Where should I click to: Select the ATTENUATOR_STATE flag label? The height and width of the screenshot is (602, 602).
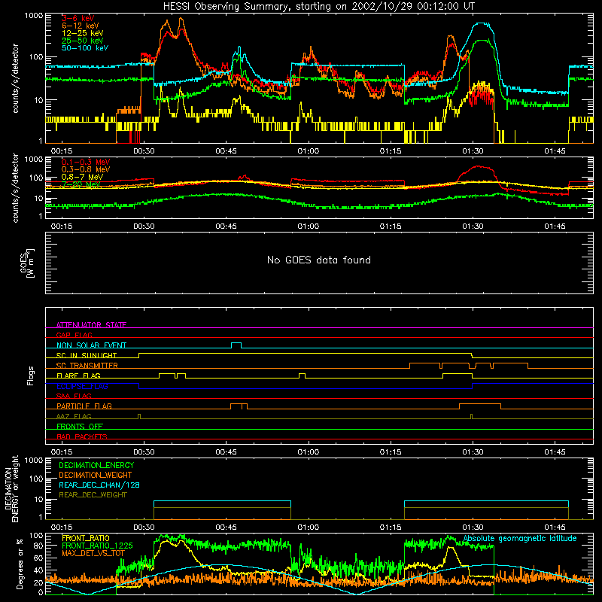point(91,325)
